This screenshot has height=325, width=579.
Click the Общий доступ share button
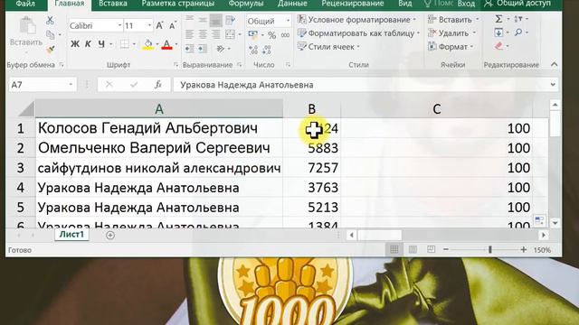coord(518,4)
